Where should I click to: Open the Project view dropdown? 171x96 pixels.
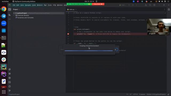[16, 10]
